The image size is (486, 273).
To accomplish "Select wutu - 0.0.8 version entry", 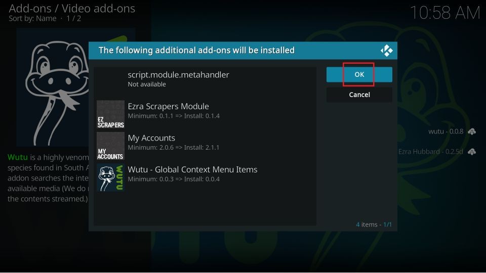I will tap(445, 131).
